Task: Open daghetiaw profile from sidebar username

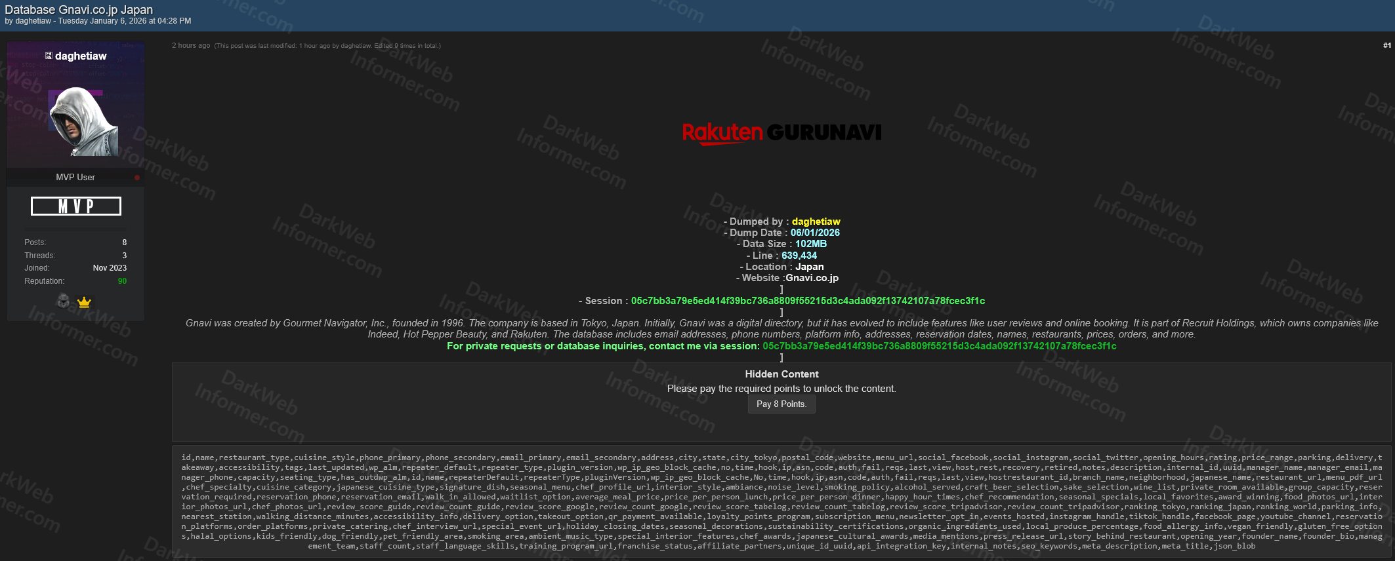Action: point(81,56)
